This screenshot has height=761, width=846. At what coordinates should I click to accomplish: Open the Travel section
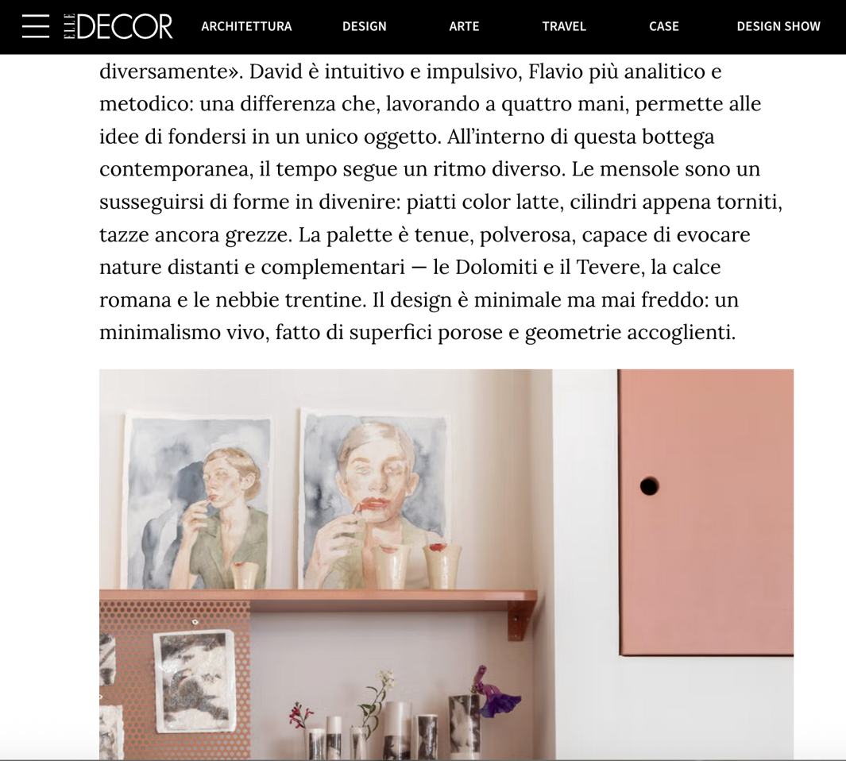click(x=564, y=26)
